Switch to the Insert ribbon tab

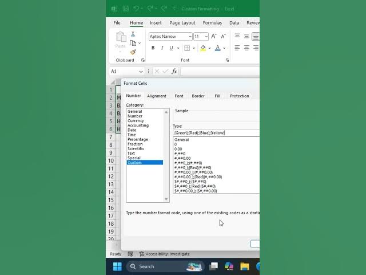click(156, 23)
